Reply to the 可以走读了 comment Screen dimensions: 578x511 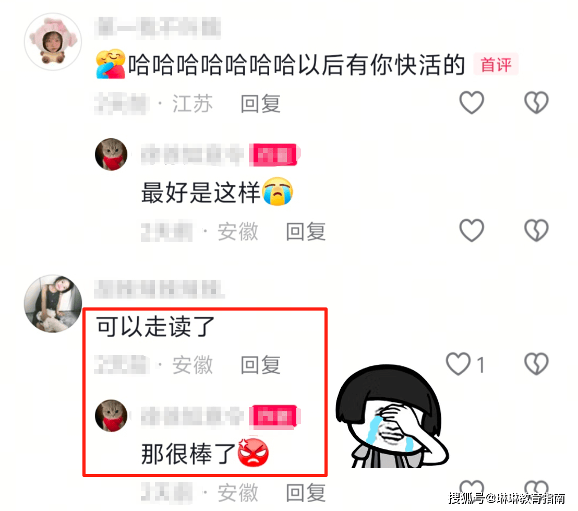tap(260, 365)
